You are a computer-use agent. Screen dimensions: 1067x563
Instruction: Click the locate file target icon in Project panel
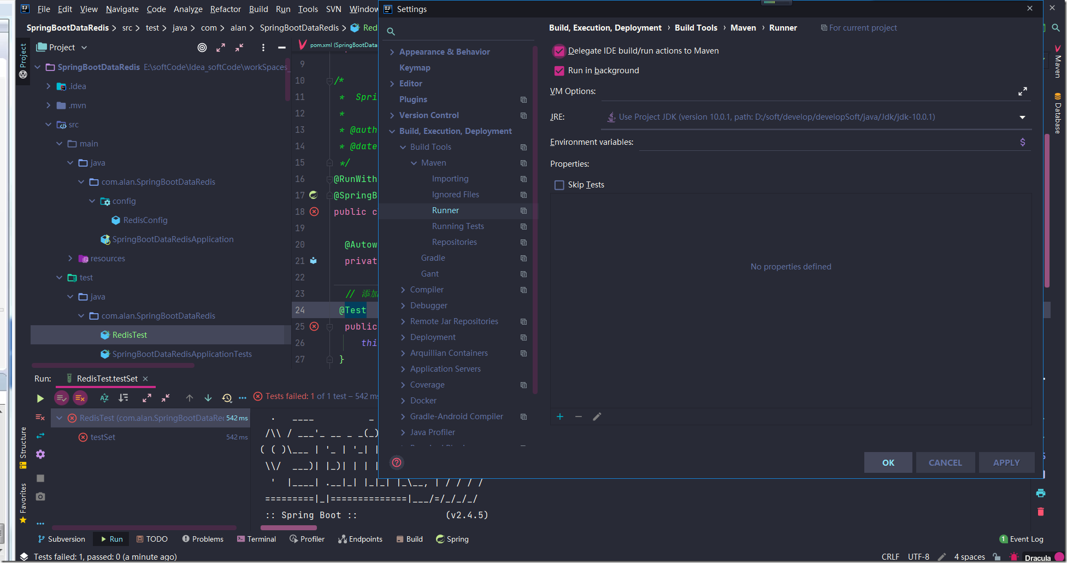pos(202,48)
